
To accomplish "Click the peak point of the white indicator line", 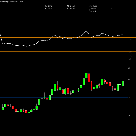I will tap(86, 31).
